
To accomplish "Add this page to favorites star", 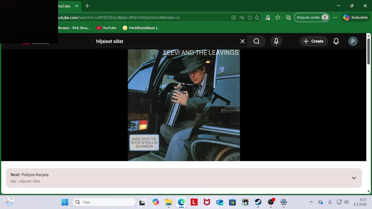I will (x=250, y=17).
